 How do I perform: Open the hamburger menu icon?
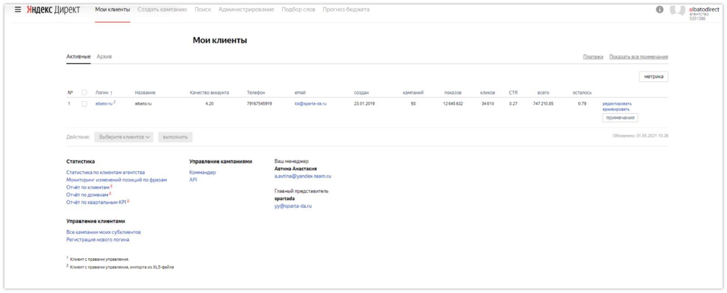(x=18, y=10)
